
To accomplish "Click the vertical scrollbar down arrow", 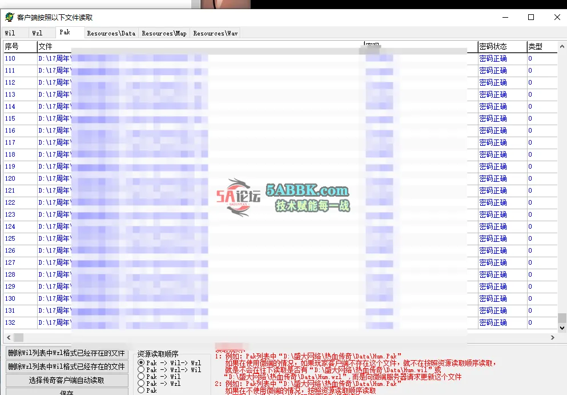I will pos(562,328).
